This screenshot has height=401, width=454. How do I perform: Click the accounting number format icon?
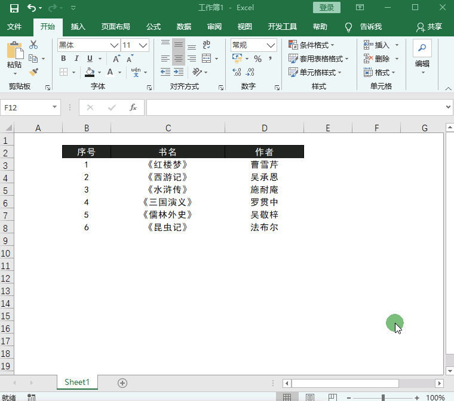coord(237,58)
